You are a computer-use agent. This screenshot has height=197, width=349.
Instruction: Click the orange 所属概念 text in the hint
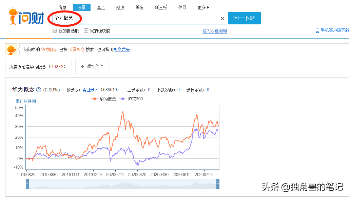[x=76, y=49]
